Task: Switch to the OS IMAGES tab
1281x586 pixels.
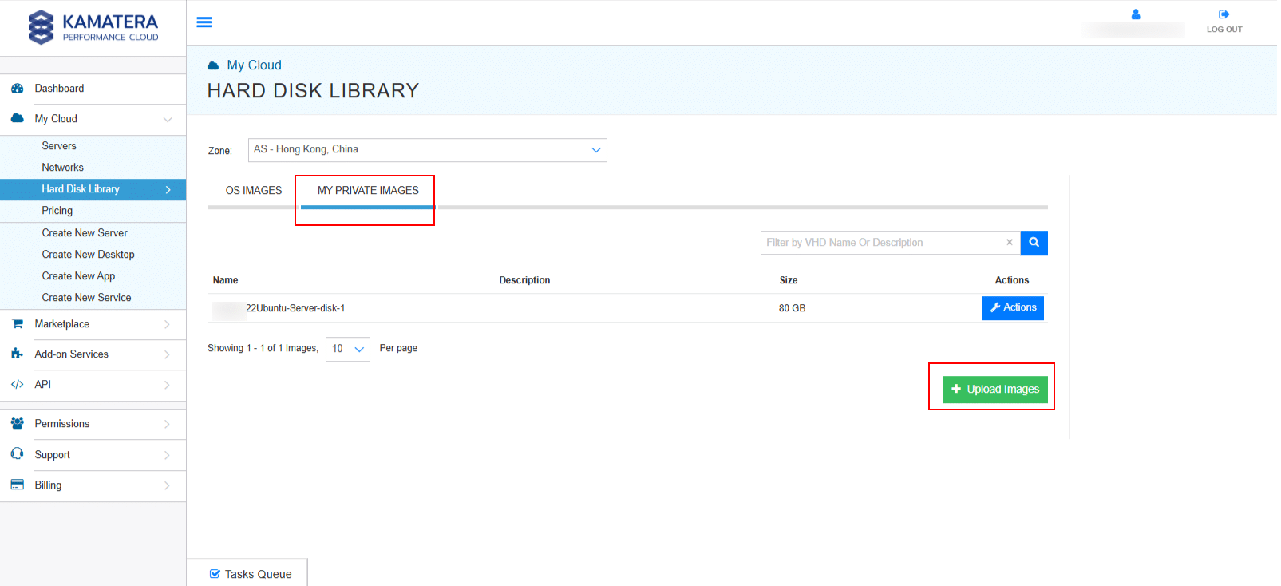Action: click(x=254, y=191)
